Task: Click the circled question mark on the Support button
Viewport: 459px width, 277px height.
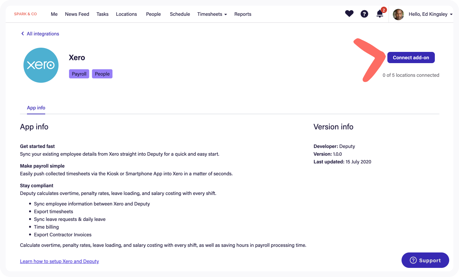Action: click(413, 260)
